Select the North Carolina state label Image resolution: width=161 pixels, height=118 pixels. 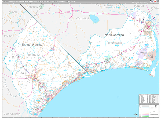coord(114,35)
